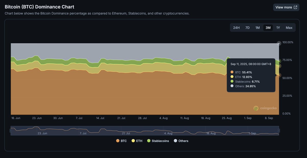Screen dimensions: 307x158
Task: Switch to the 1M range
Action: tap(258, 28)
